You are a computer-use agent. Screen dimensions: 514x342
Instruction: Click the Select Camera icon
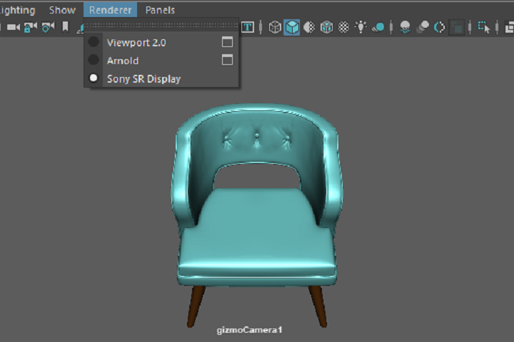coord(14,27)
